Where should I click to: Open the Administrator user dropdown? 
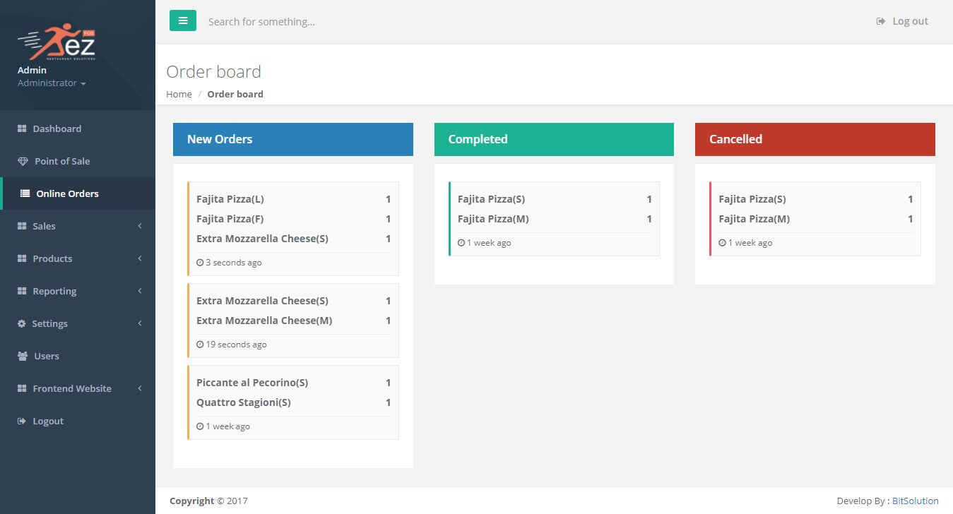click(52, 83)
